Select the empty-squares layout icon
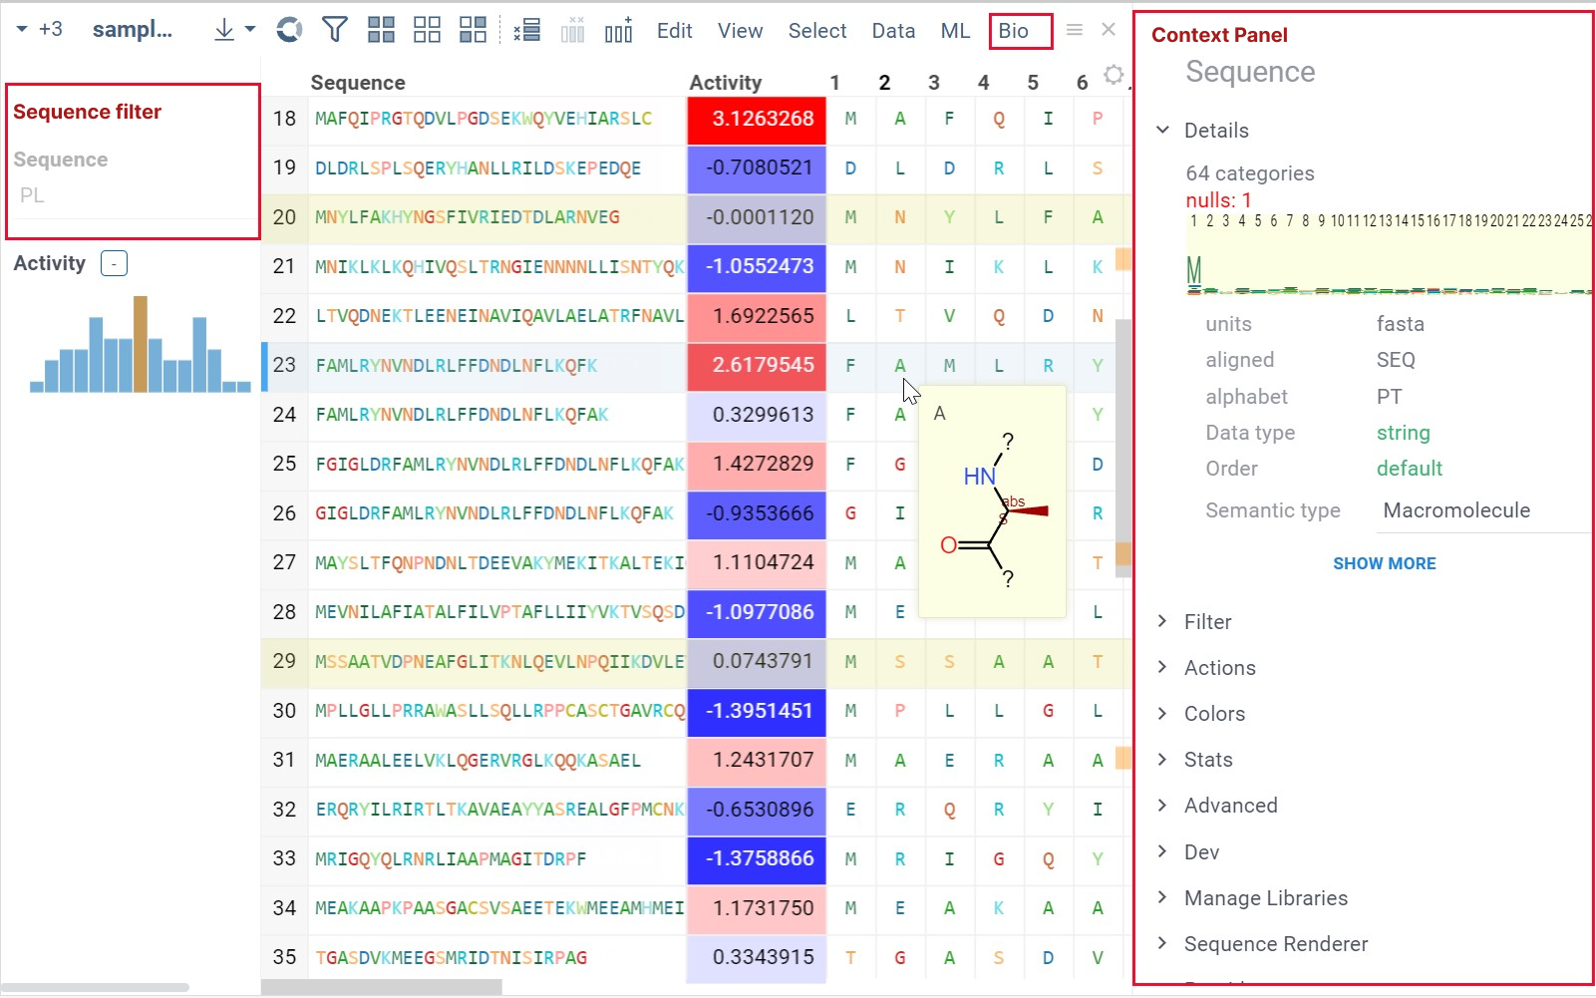This screenshot has height=998, width=1596. 427,30
